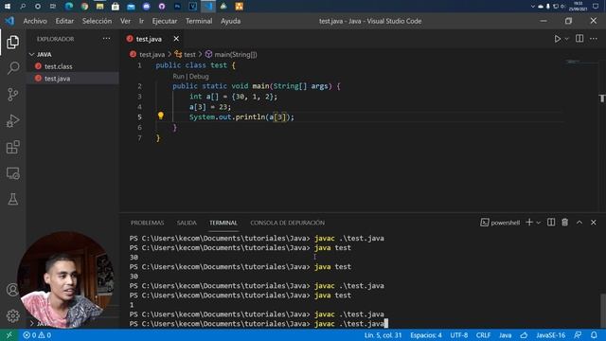Create a new terminal with plus icon
This screenshot has height=341, width=606.
[x=529, y=223]
